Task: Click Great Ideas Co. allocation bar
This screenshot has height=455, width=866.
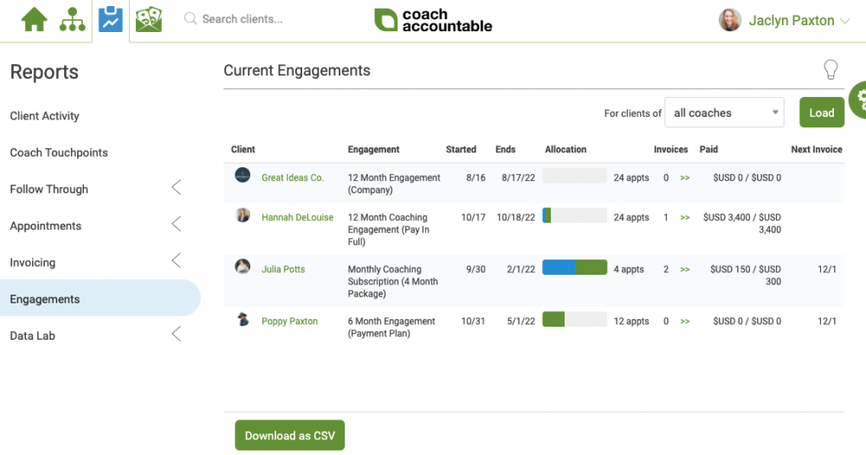Action: (574, 176)
